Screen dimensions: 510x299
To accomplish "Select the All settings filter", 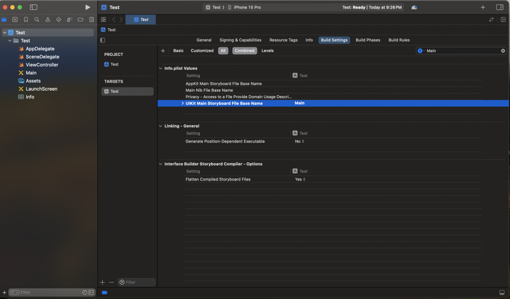I will 223,51.
